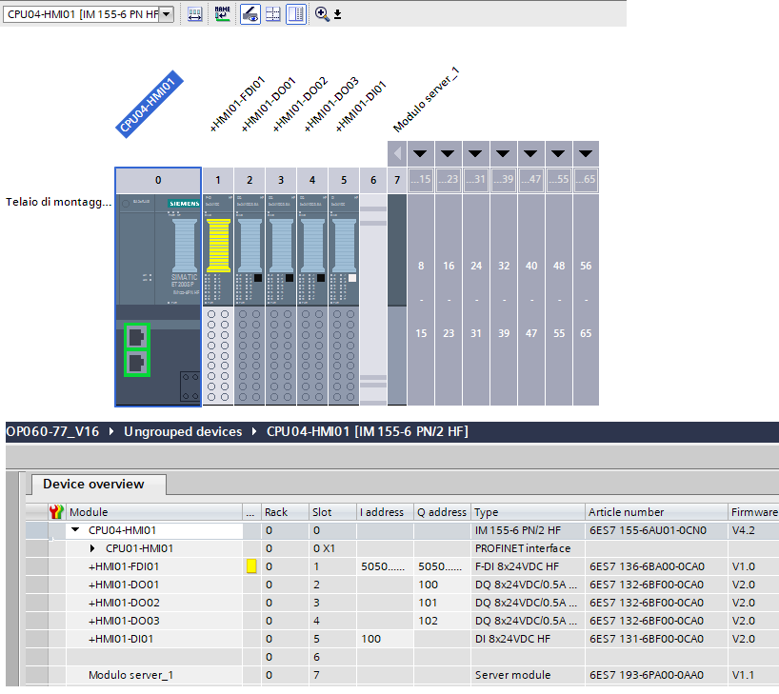Screen dimensions: 779x694
Task: Click the Show address labels NAME icon
Action: click(x=223, y=14)
